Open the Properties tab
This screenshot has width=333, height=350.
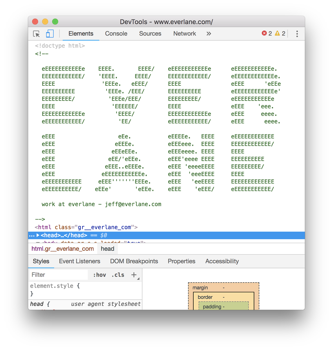point(182,261)
